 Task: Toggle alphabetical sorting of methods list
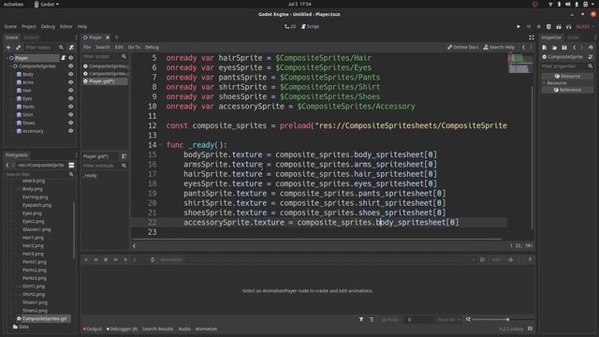click(x=124, y=156)
